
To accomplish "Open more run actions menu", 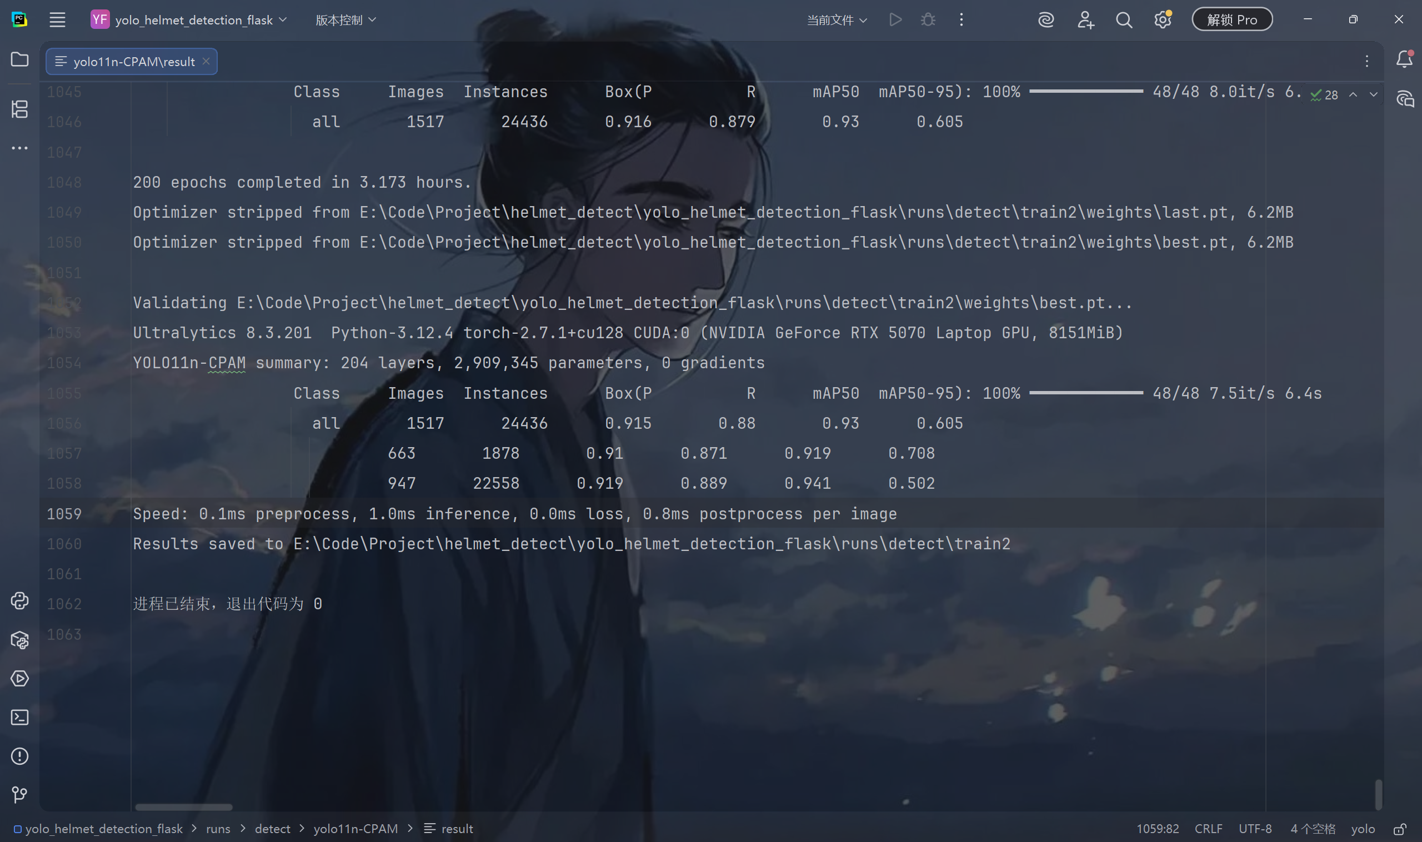I will (962, 20).
